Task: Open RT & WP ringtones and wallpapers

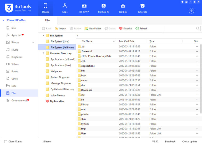Action: (x=84, y=8)
